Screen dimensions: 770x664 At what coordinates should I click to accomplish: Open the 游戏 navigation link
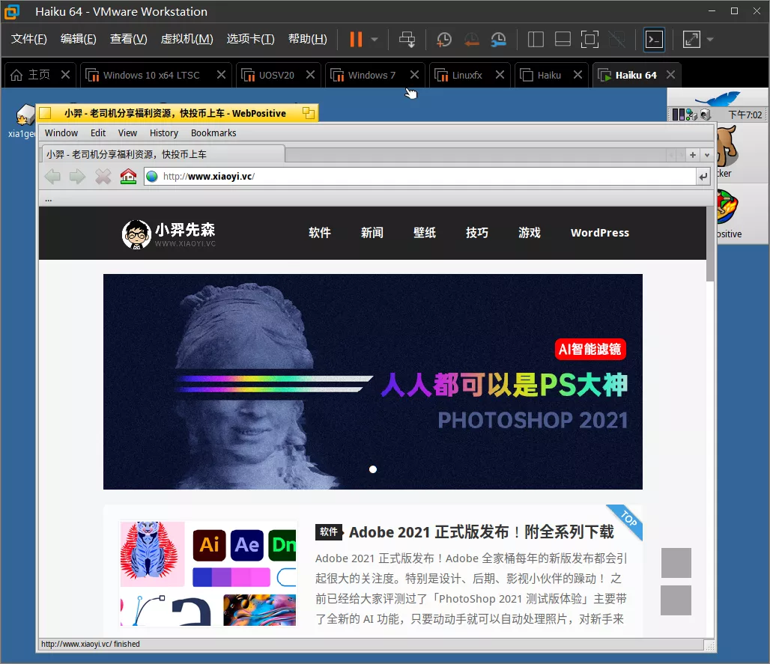(x=530, y=233)
